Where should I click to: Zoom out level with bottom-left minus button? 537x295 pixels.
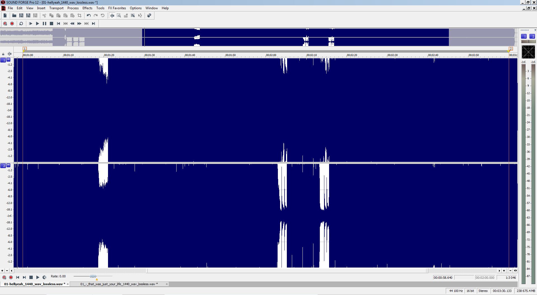7,271
